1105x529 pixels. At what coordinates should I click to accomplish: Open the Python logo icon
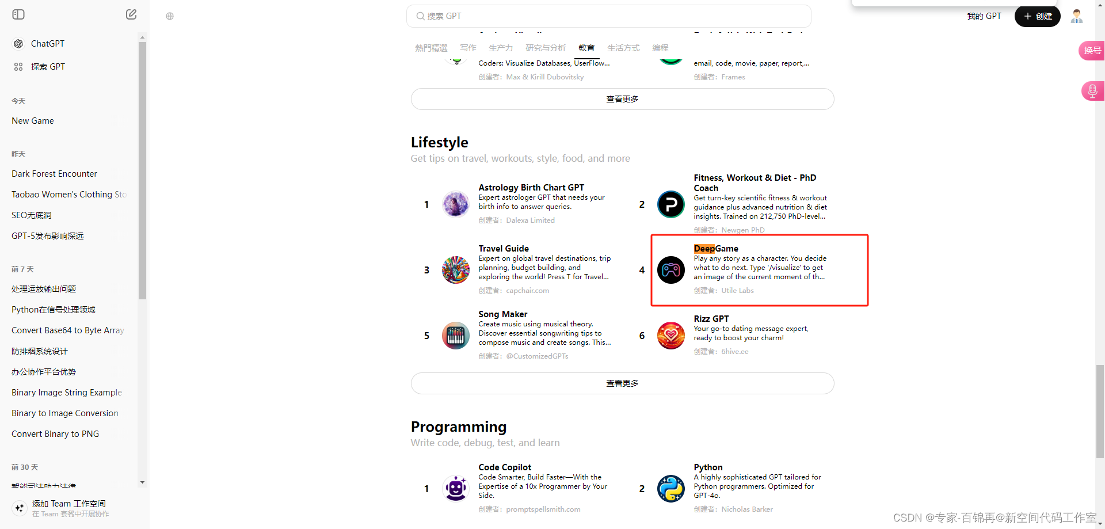click(671, 489)
